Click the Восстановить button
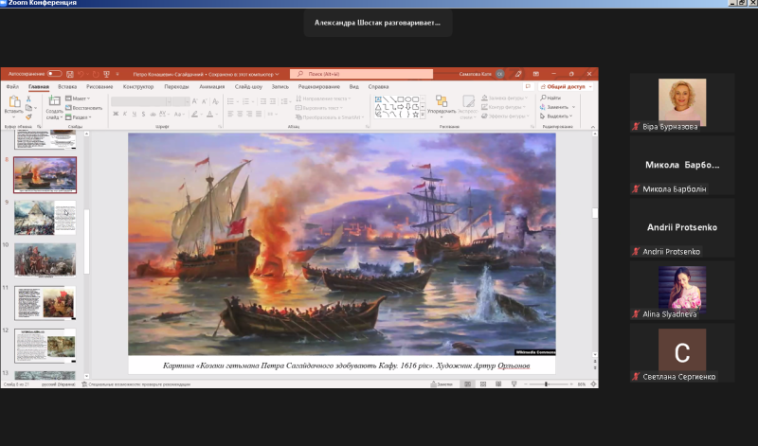Image resolution: width=758 pixels, height=446 pixels. 83,108
